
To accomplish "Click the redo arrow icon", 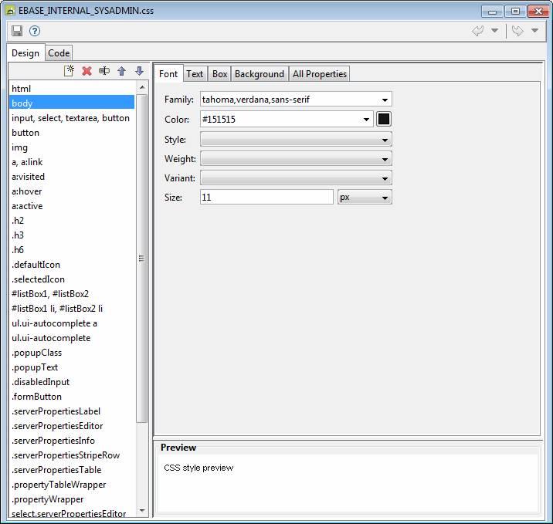I will click(517, 31).
